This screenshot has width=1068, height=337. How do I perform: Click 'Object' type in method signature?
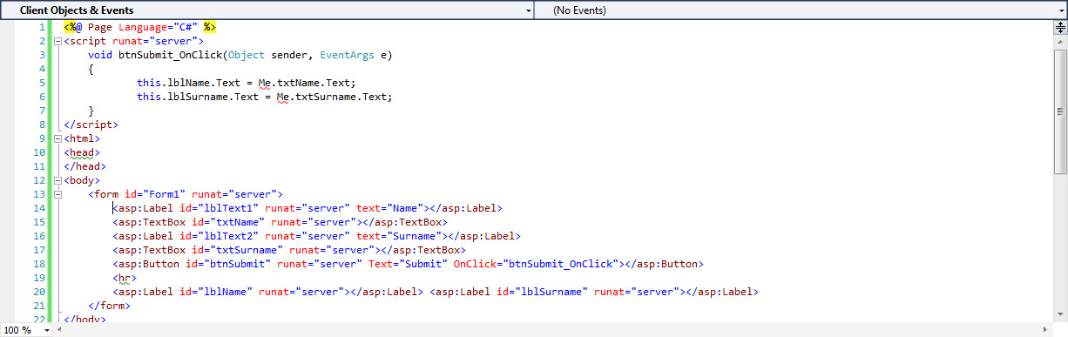(246, 55)
